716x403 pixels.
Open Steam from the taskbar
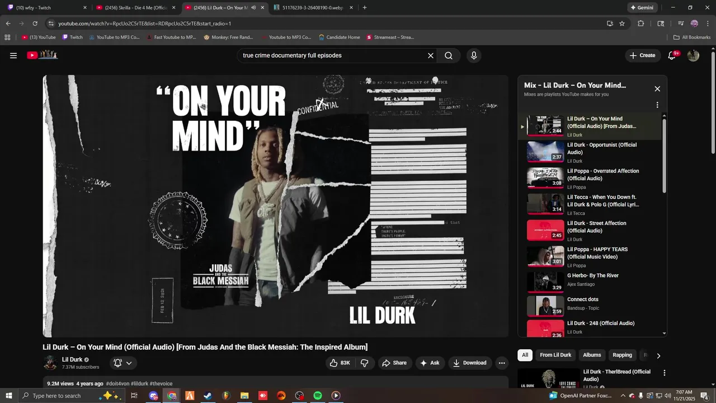208,396
